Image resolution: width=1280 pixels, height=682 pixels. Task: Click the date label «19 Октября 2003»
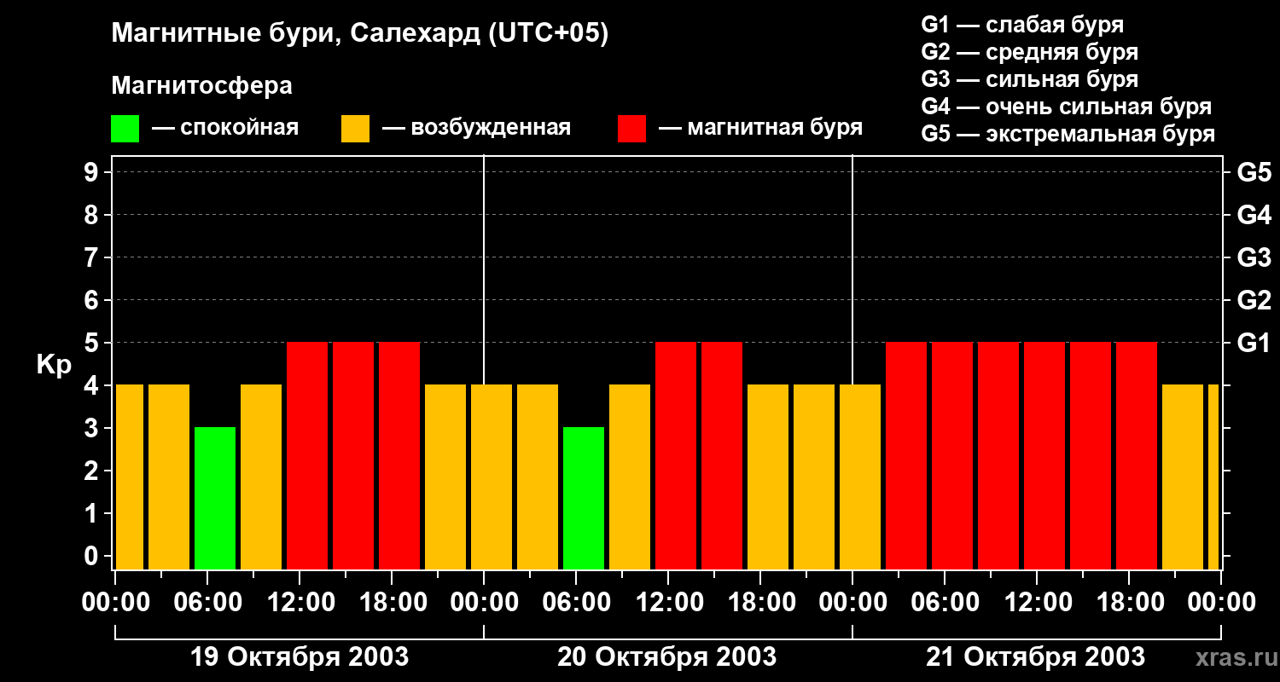click(x=299, y=656)
